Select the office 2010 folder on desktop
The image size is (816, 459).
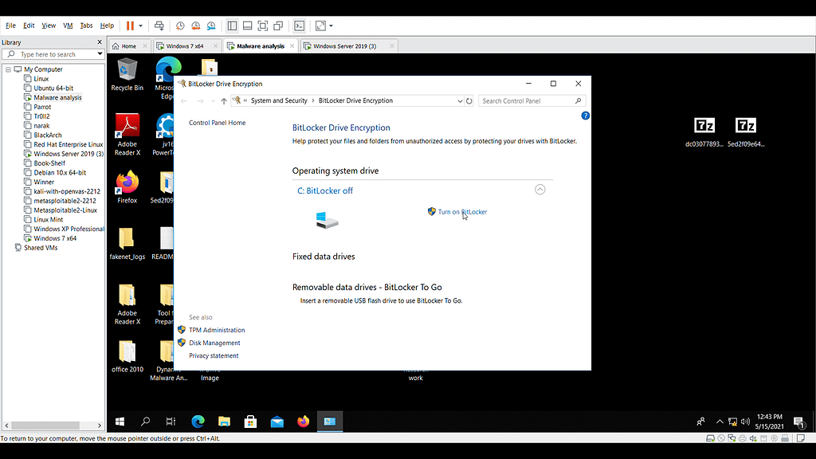pyautogui.click(x=127, y=356)
